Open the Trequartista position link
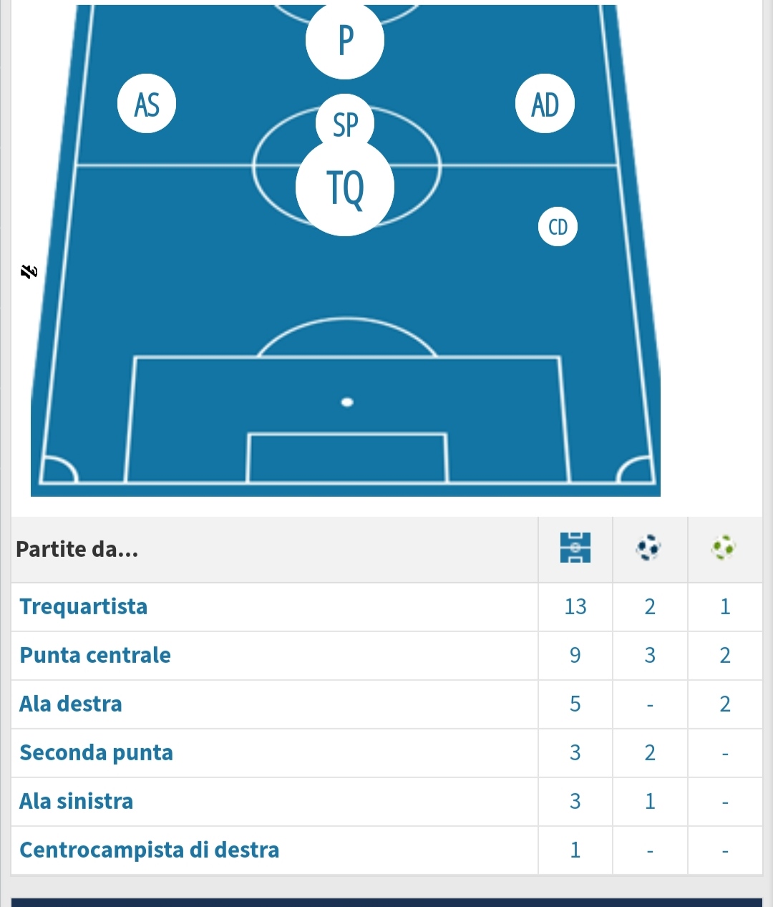This screenshot has height=907, width=773. point(84,607)
